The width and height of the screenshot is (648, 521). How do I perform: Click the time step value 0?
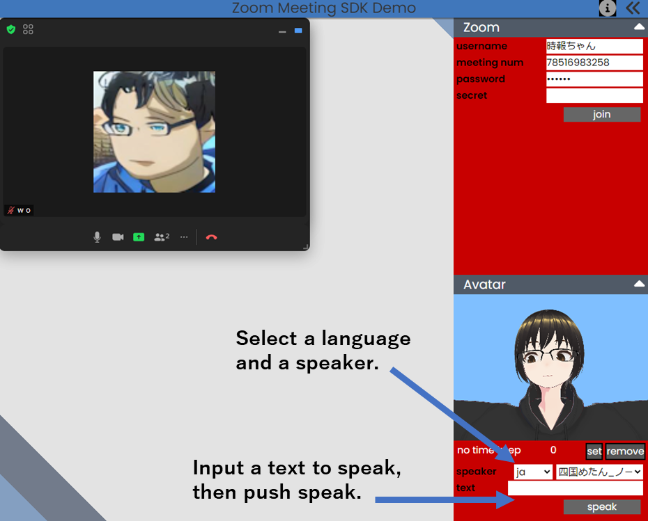click(553, 450)
